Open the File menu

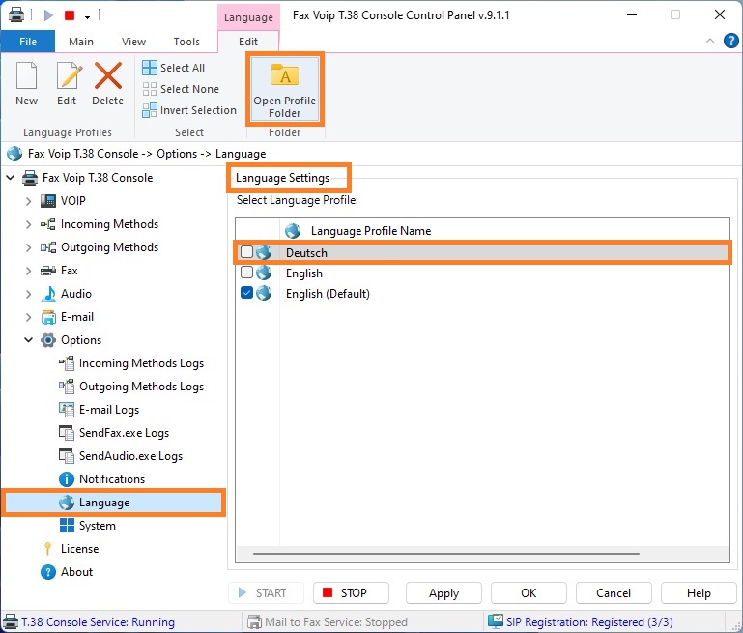(28, 42)
